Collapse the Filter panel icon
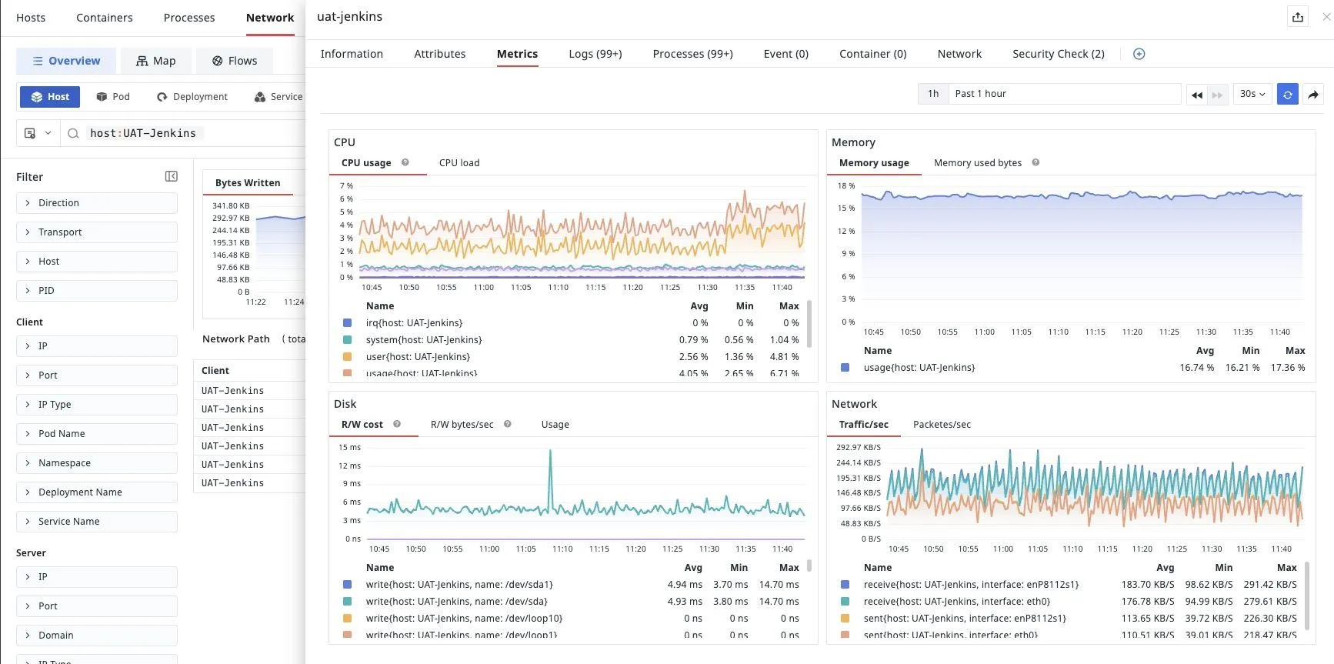The image size is (1334, 664). [172, 176]
